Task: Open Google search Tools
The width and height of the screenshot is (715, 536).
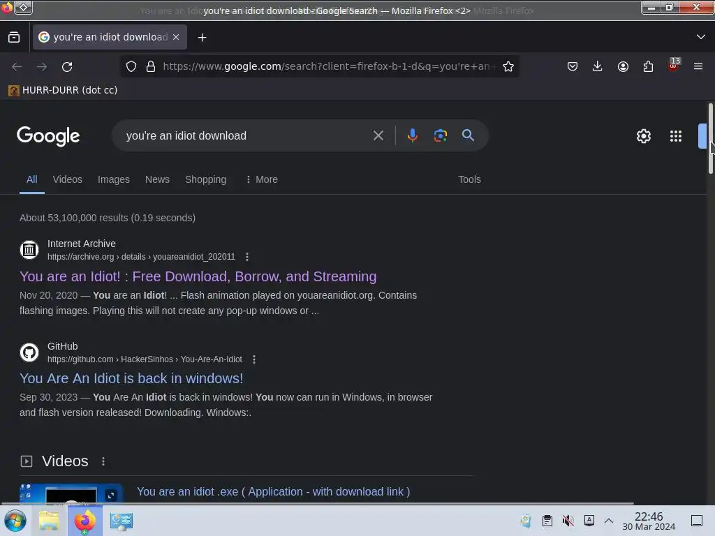Action: click(x=469, y=179)
